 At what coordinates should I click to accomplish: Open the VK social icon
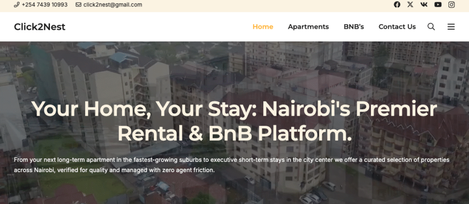pos(424,5)
